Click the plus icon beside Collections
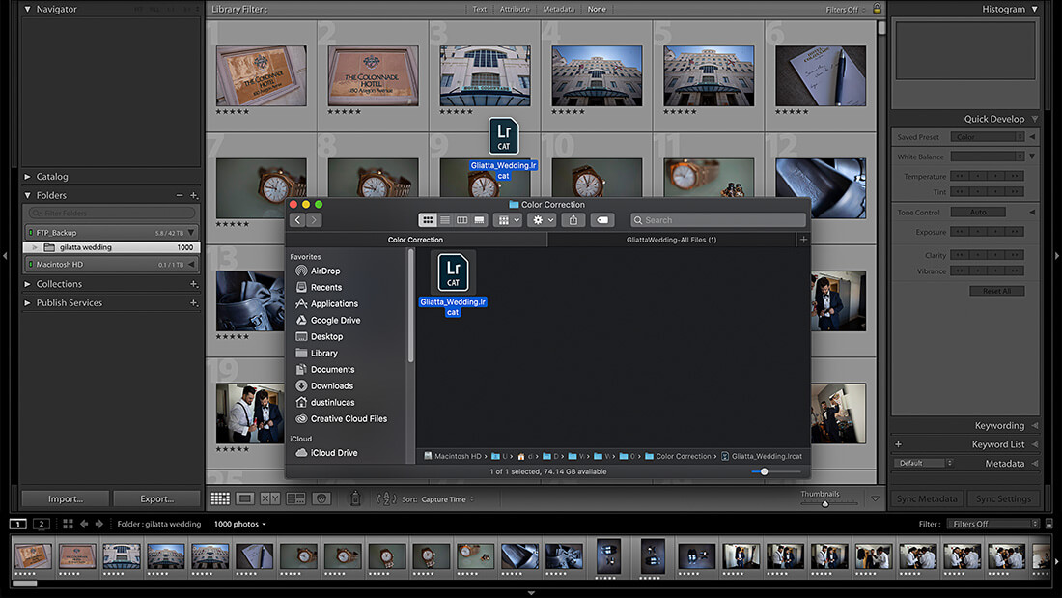Viewport: 1062px width, 598px height. (x=194, y=284)
